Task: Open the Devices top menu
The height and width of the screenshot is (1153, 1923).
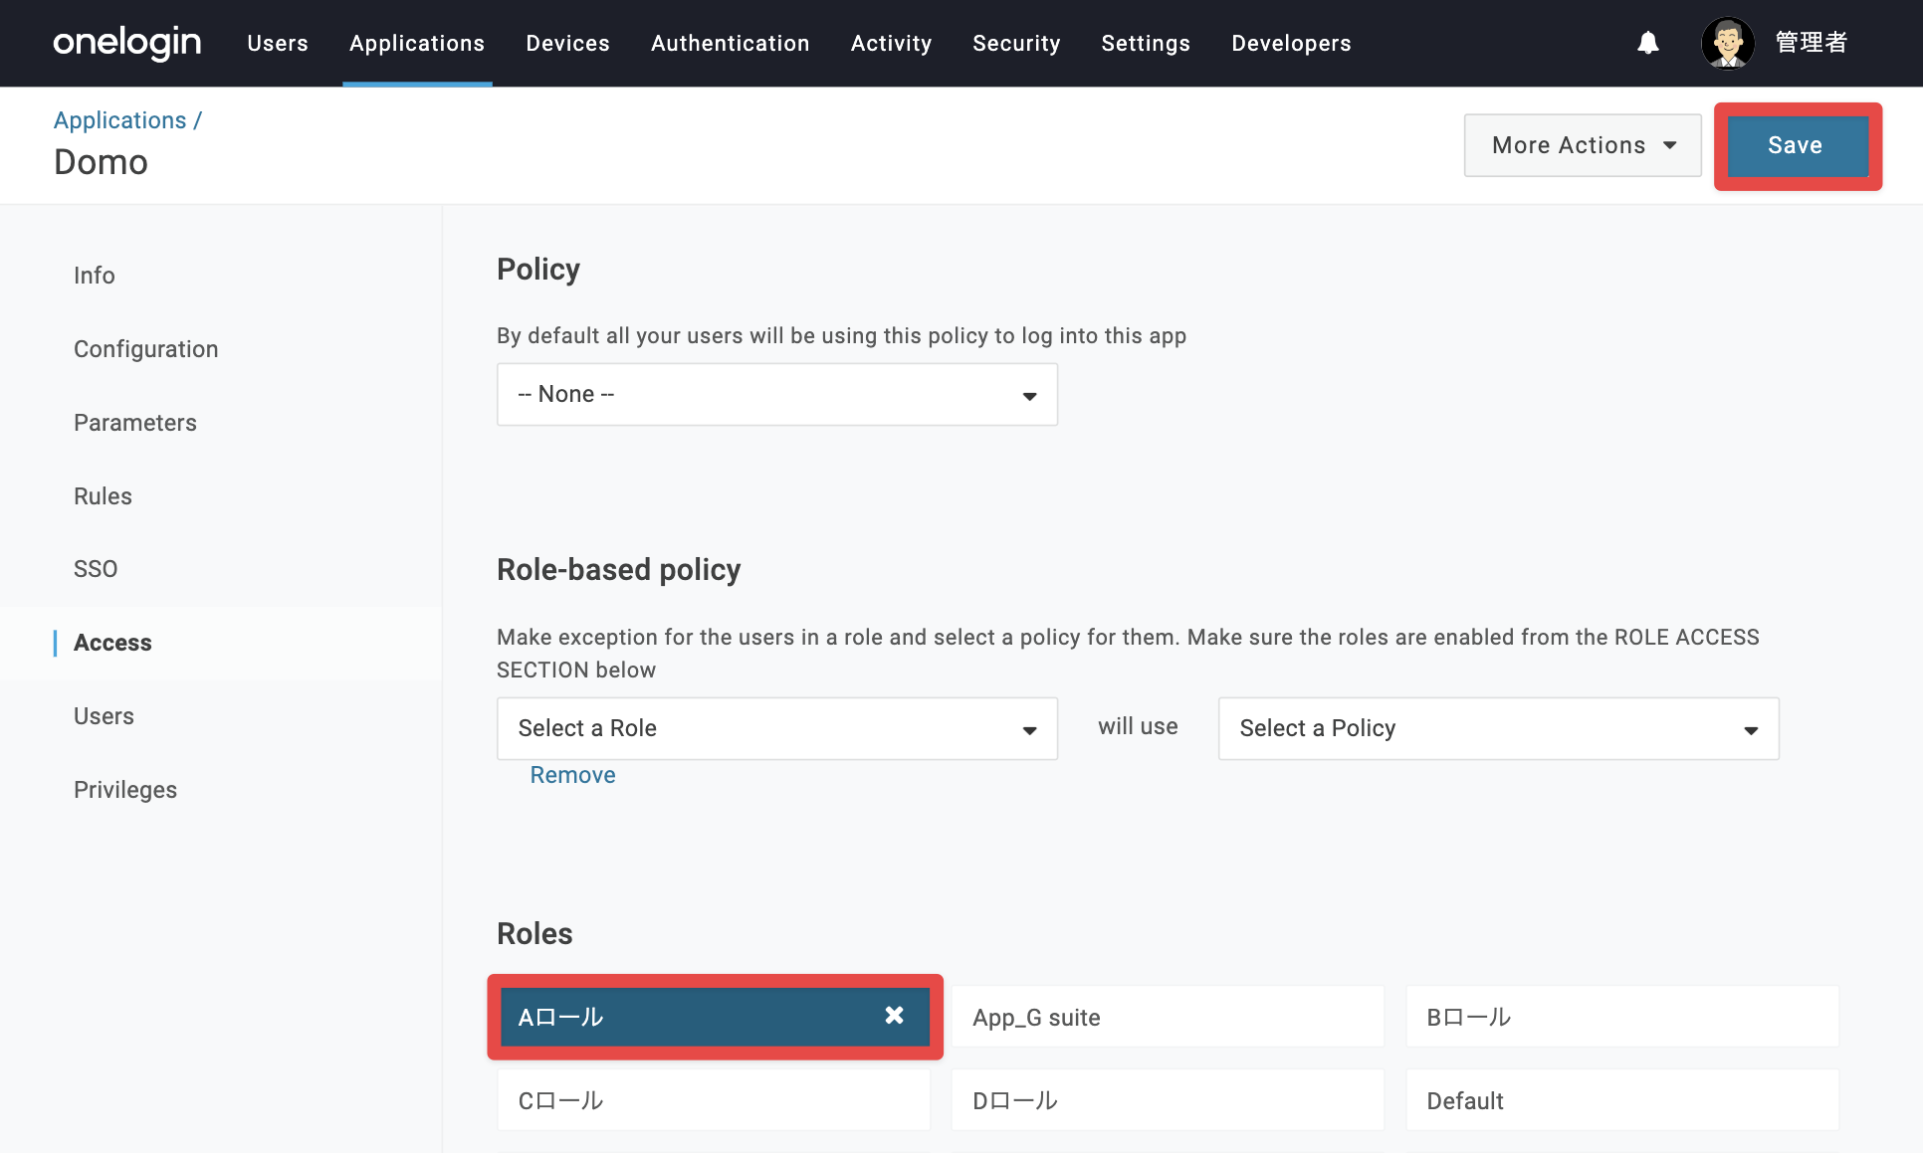Action: pyautogui.click(x=567, y=43)
